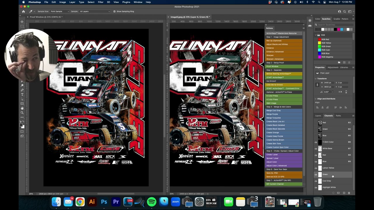Create new channel icon
The image size is (374, 210).
pos(344,193)
